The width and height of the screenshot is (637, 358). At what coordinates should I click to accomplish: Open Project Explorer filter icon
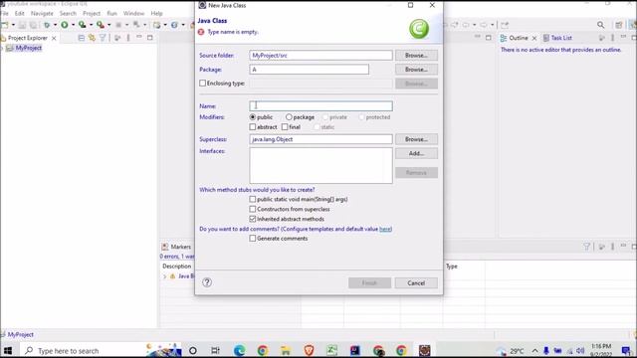click(x=103, y=38)
